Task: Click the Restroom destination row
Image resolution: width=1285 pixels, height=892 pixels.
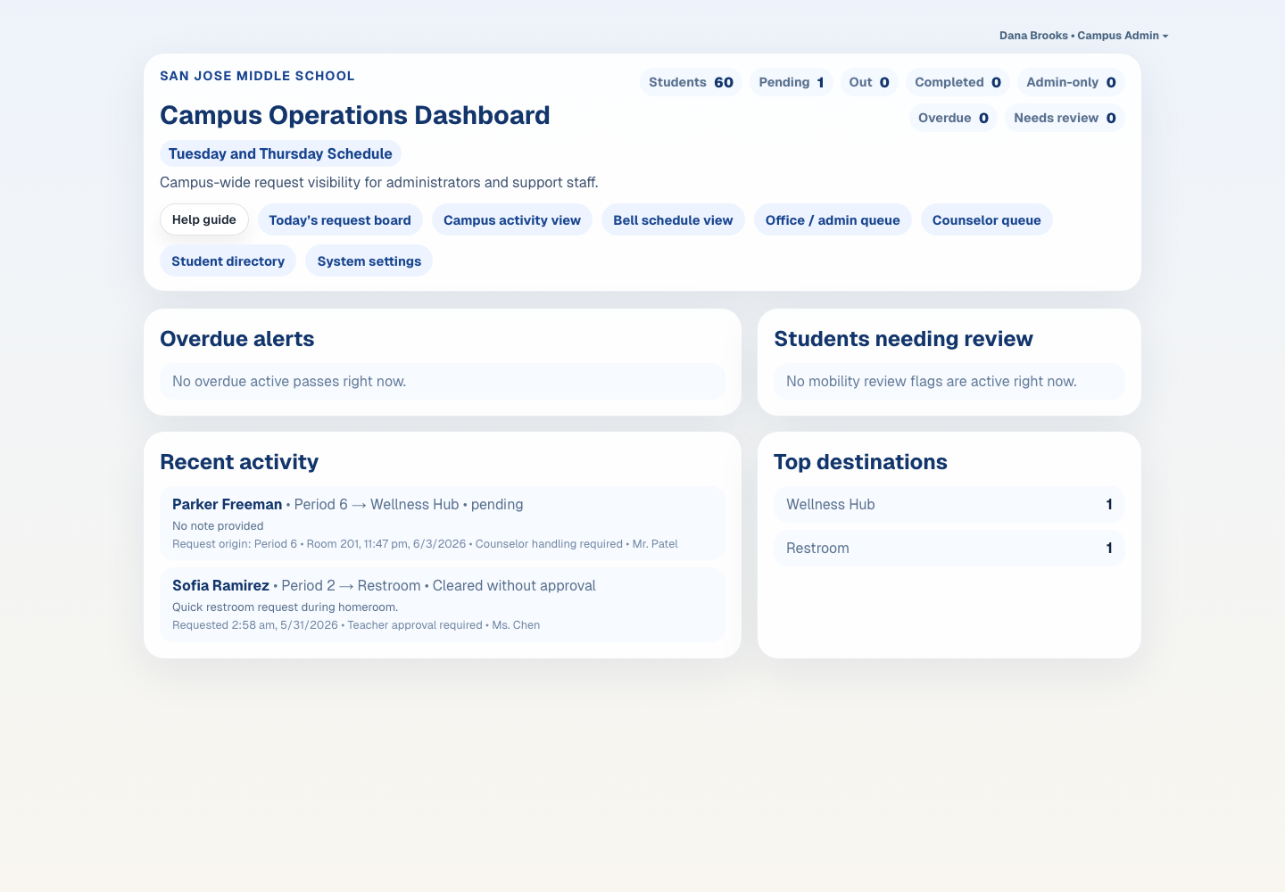Action: [949, 549]
